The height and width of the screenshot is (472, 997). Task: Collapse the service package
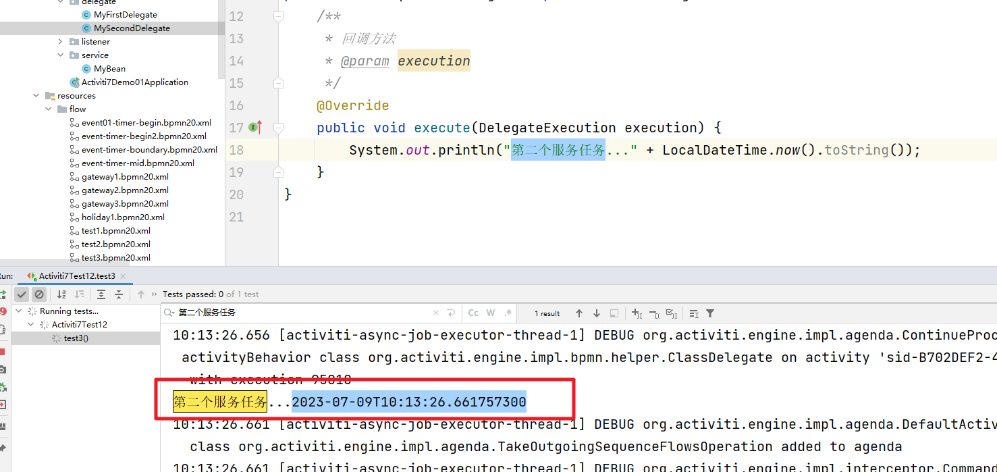[60, 55]
